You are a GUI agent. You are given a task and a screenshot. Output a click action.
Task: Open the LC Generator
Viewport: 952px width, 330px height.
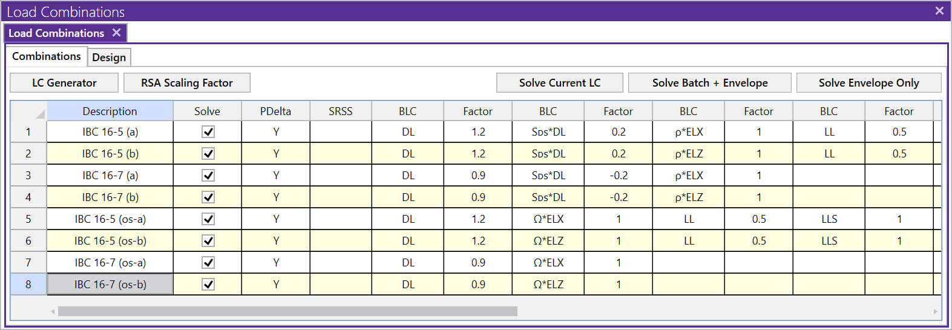coord(64,83)
